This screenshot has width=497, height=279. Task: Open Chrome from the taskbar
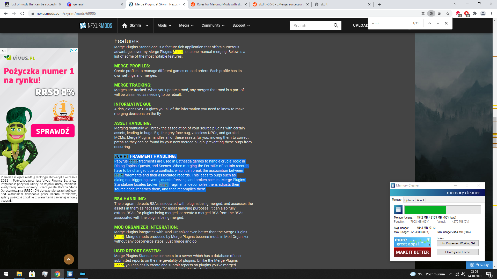(57, 274)
